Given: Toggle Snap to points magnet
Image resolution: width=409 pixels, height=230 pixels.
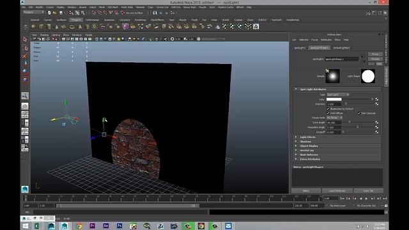Looking at the screenshot, I should pos(105,13).
